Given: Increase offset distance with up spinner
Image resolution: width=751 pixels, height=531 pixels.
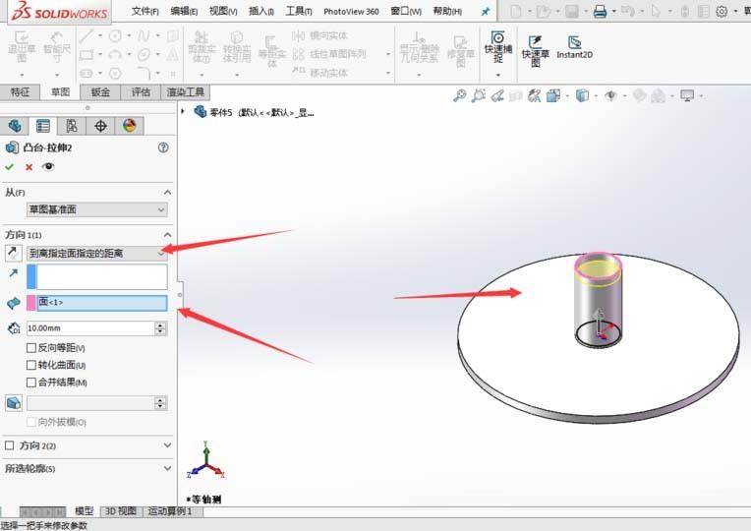Looking at the screenshot, I should (160, 324).
